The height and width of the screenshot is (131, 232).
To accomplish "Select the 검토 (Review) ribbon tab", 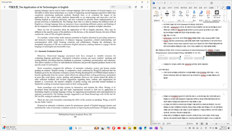I will pyautogui.click(x=200, y=8).
